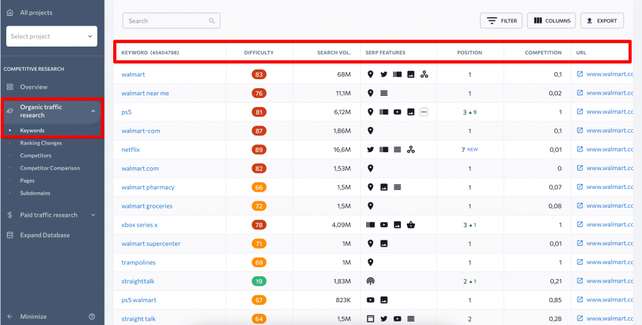
Task: Open Competitor Comparison in the sidebar
Action: click(50, 168)
